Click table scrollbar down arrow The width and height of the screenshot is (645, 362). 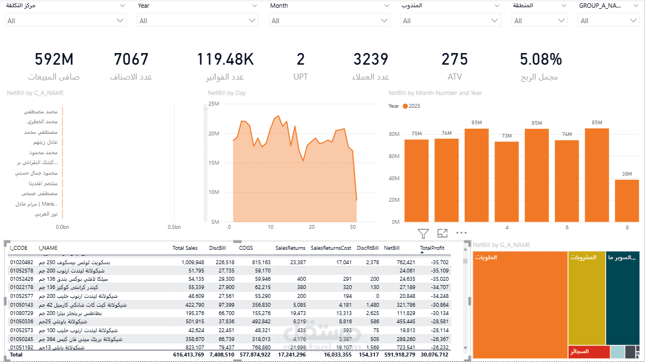coord(465,348)
